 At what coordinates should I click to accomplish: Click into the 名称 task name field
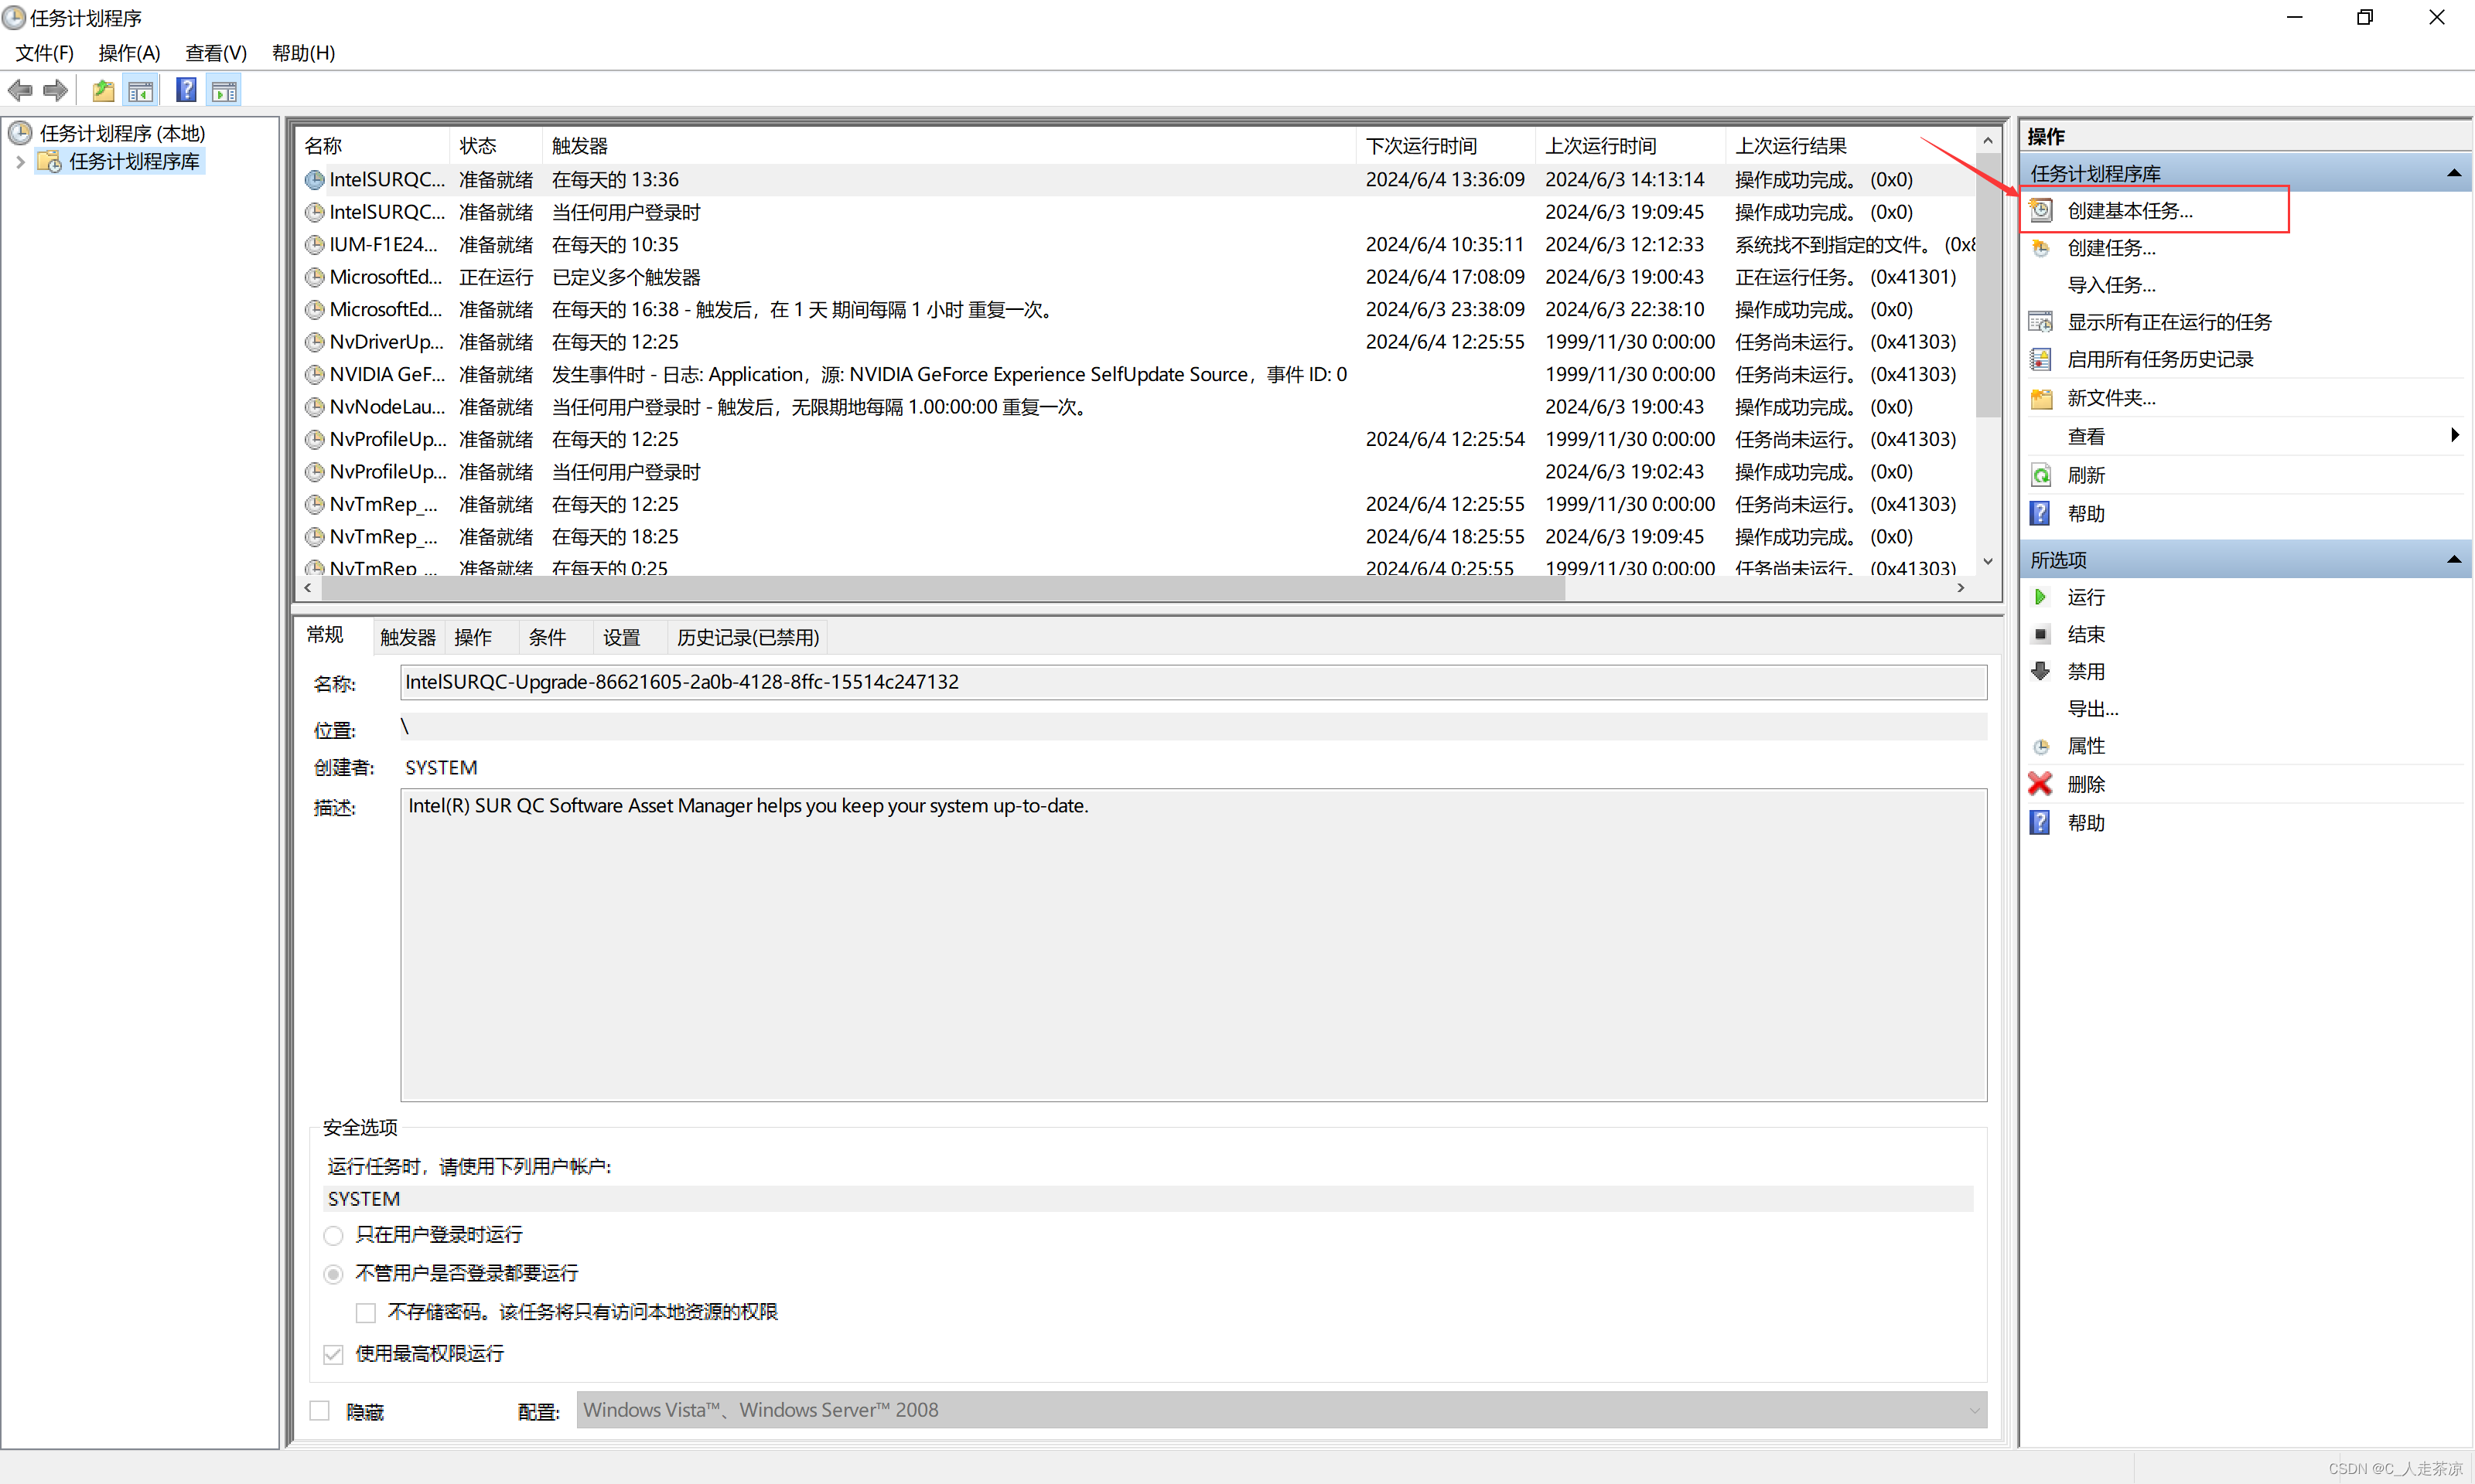(1193, 682)
